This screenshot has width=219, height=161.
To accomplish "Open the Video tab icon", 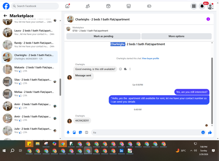I will pyautogui.click(x=108, y=6).
